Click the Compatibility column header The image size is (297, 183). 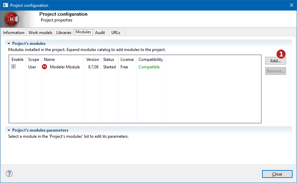click(151, 60)
